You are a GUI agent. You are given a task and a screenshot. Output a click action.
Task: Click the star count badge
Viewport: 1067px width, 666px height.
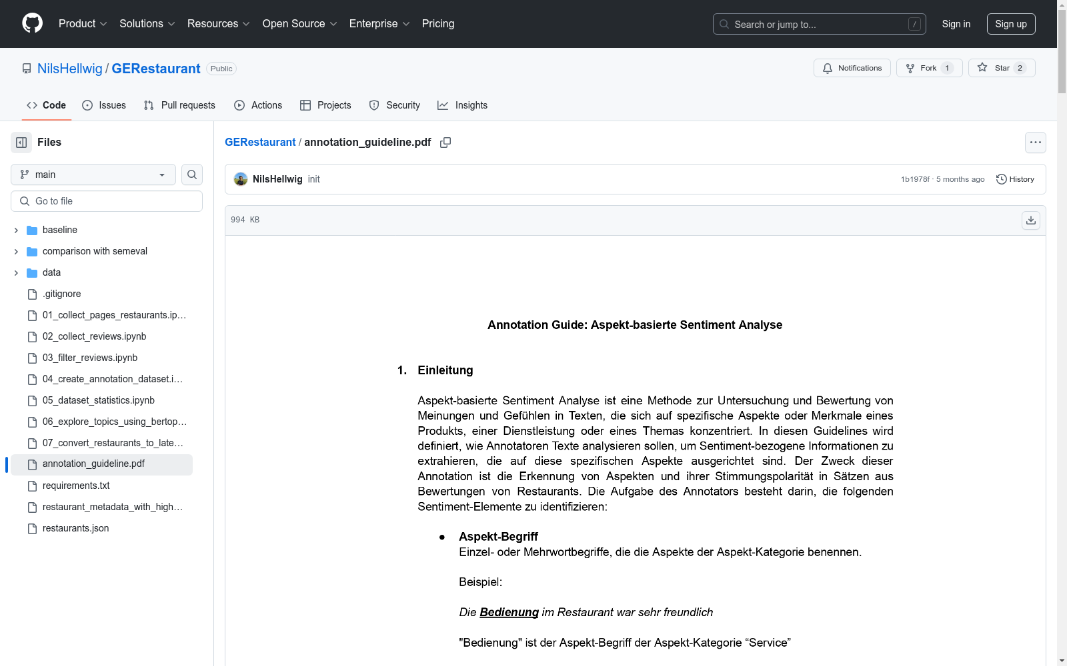pos(1020,68)
